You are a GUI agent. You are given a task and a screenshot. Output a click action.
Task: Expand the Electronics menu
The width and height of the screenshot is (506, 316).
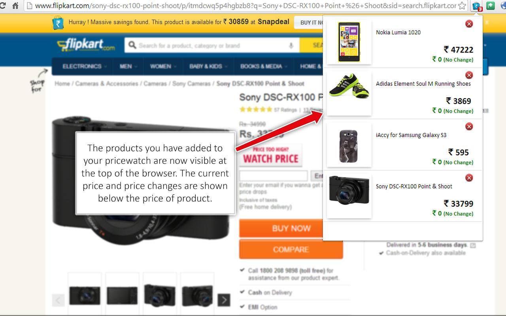point(85,66)
